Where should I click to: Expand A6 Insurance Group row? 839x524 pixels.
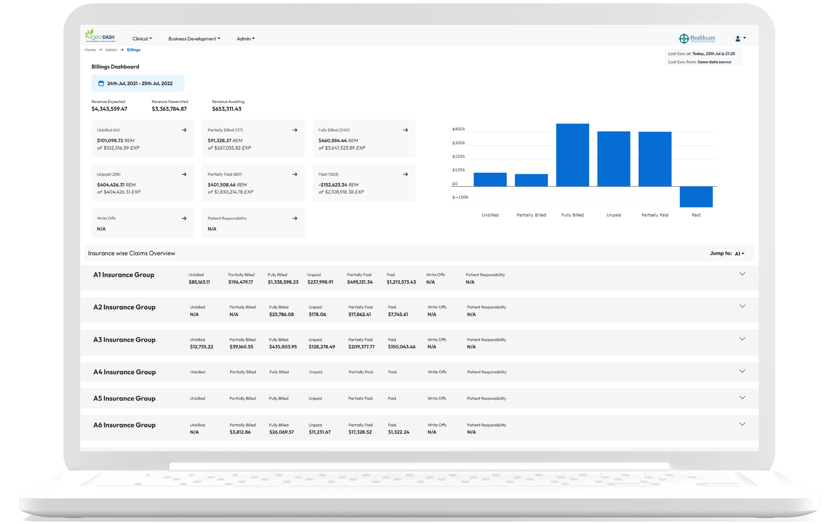(x=742, y=424)
